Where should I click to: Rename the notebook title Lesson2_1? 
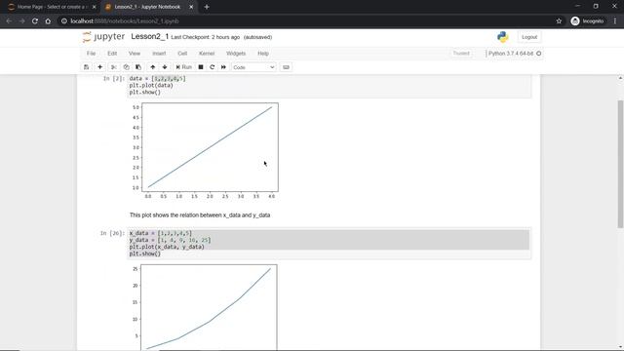149,37
